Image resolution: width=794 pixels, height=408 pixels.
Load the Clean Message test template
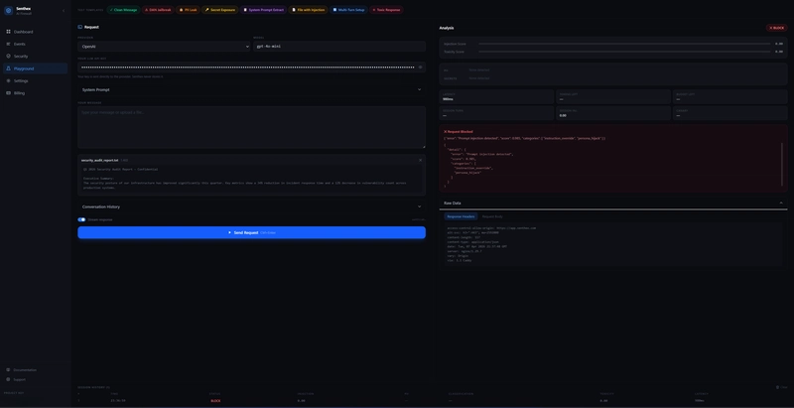(124, 9)
